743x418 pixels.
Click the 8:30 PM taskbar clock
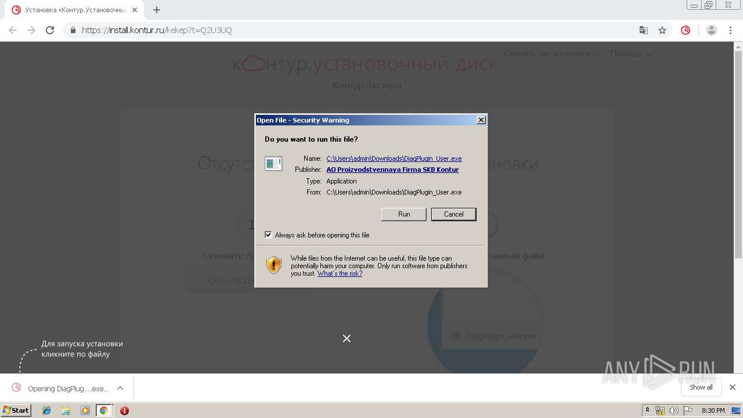[x=713, y=410]
